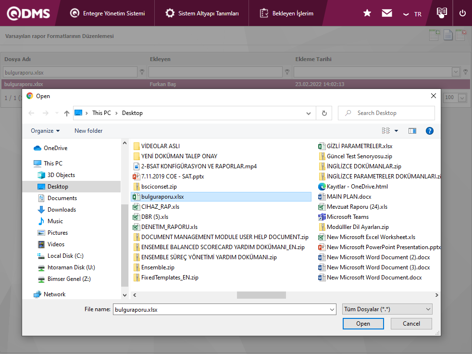The image size is (472, 354).
Task: Click the refresh button beside address bar
Action: click(x=324, y=113)
